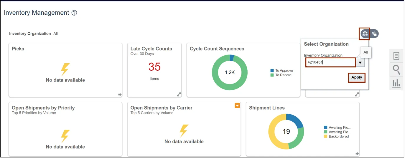
Task: Click the Backordered legend entry
Action: [338, 137]
